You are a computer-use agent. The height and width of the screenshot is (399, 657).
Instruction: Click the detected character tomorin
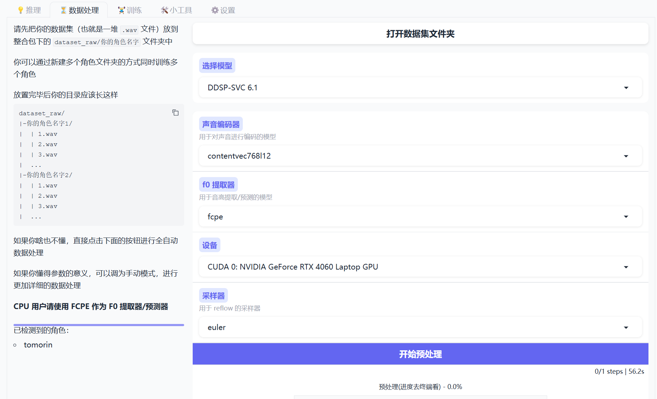[x=38, y=345]
